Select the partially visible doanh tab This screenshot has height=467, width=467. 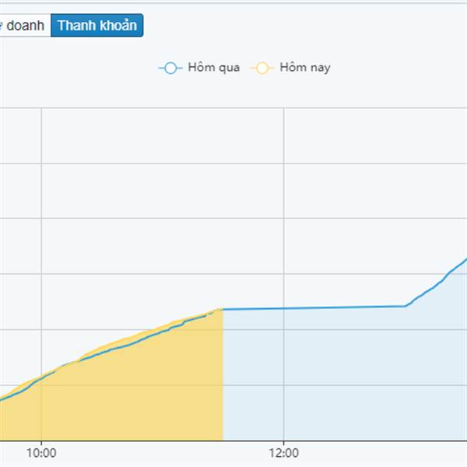click(x=26, y=26)
